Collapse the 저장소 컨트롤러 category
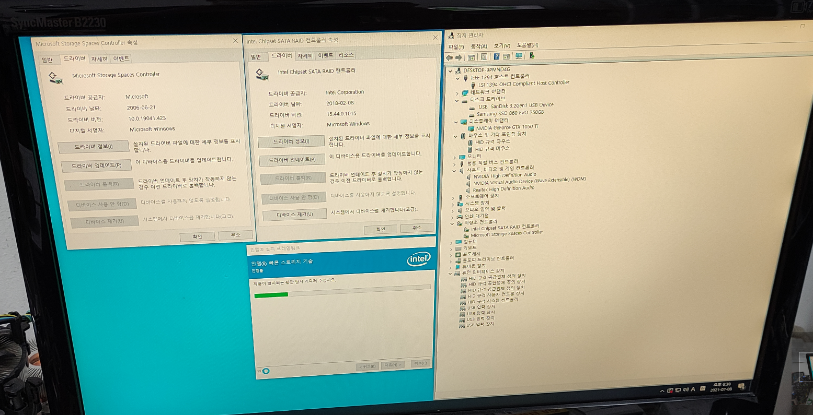813x415 pixels. tap(452, 223)
